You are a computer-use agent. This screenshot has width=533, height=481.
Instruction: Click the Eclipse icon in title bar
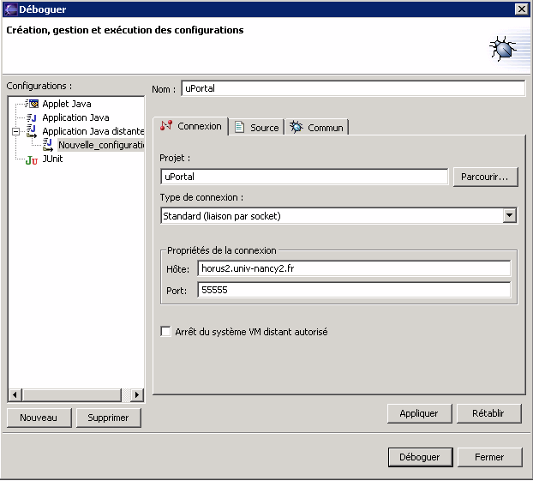coord(9,9)
